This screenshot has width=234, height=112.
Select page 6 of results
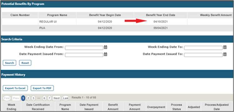(44, 98)
